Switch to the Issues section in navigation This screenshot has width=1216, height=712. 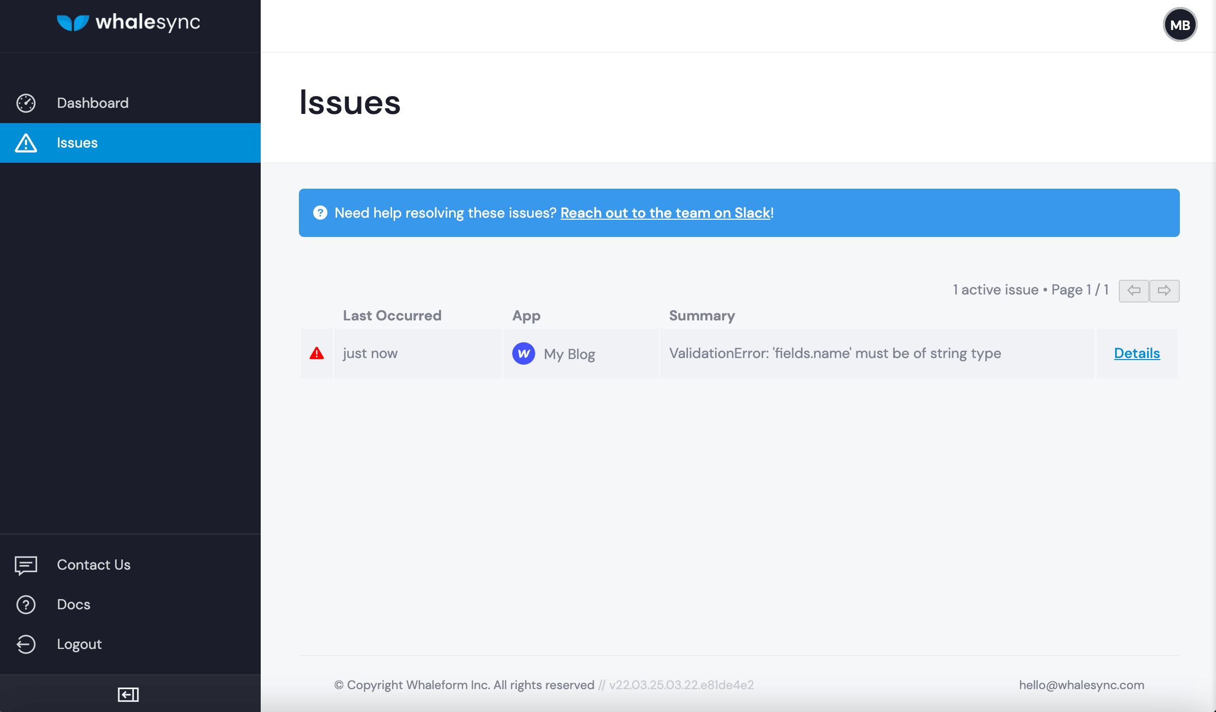77,143
